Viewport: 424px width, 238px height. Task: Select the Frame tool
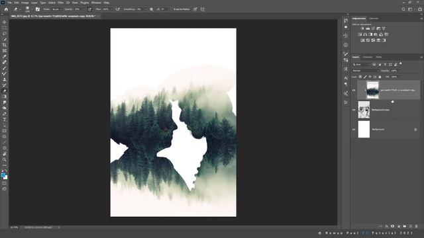5,51
